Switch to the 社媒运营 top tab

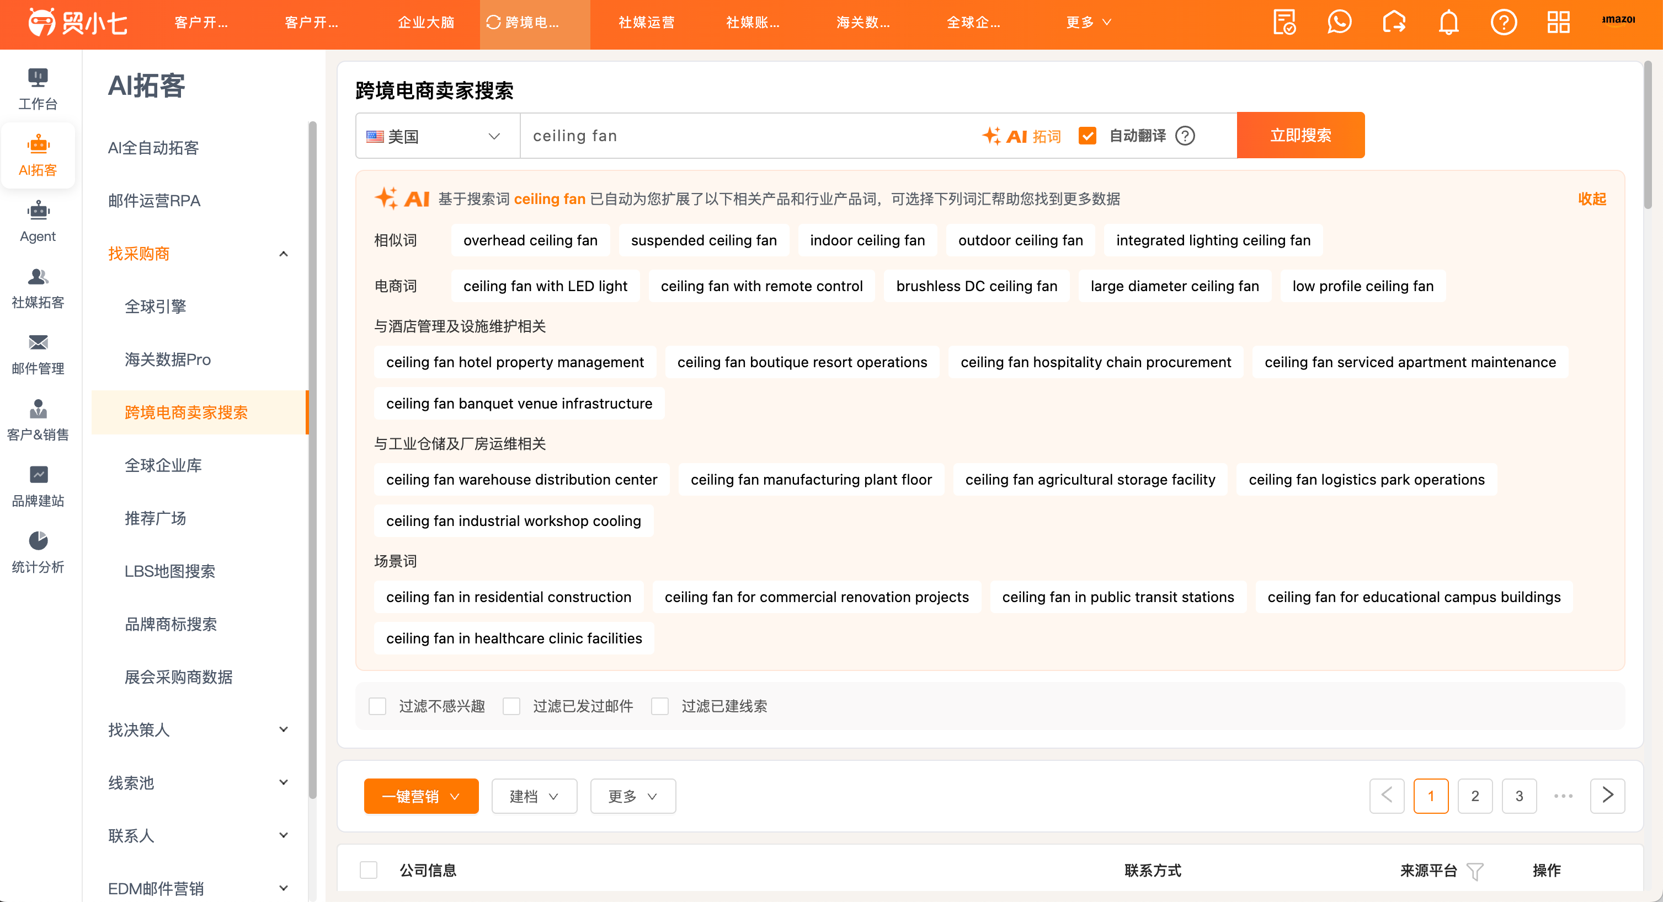click(x=646, y=23)
